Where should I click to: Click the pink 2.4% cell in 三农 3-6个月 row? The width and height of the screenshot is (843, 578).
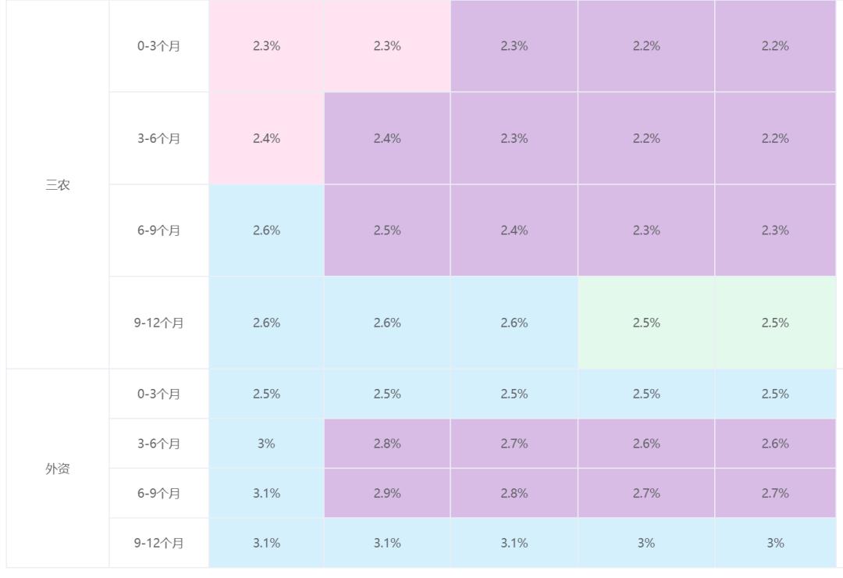point(266,138)
